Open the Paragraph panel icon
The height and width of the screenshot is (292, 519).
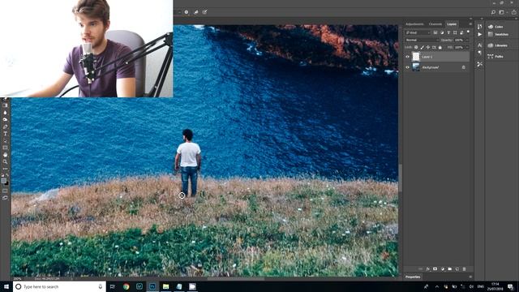(479, 53)
